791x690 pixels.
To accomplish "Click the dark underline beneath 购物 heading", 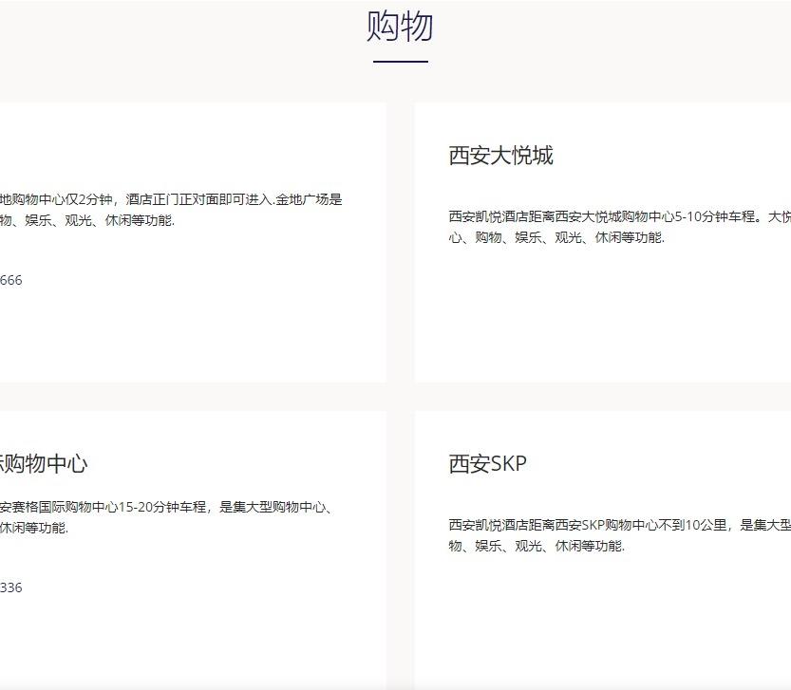I will 400,62.
